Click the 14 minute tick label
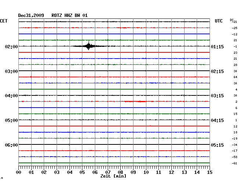Image resolution: width=239 pixels, height=182 pixels. point(197,172)
